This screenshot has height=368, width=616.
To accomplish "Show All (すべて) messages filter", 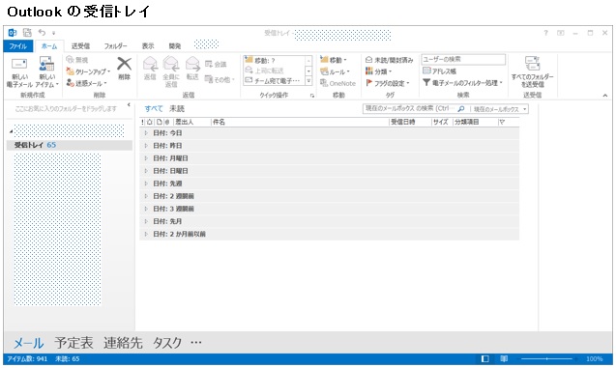I will point(153,109).
